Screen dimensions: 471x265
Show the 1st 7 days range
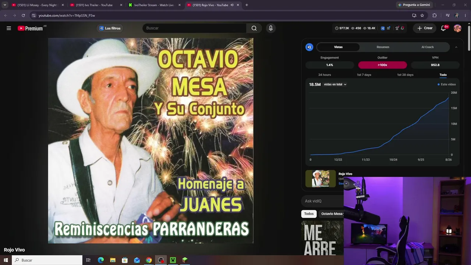(x=364, y=75)
